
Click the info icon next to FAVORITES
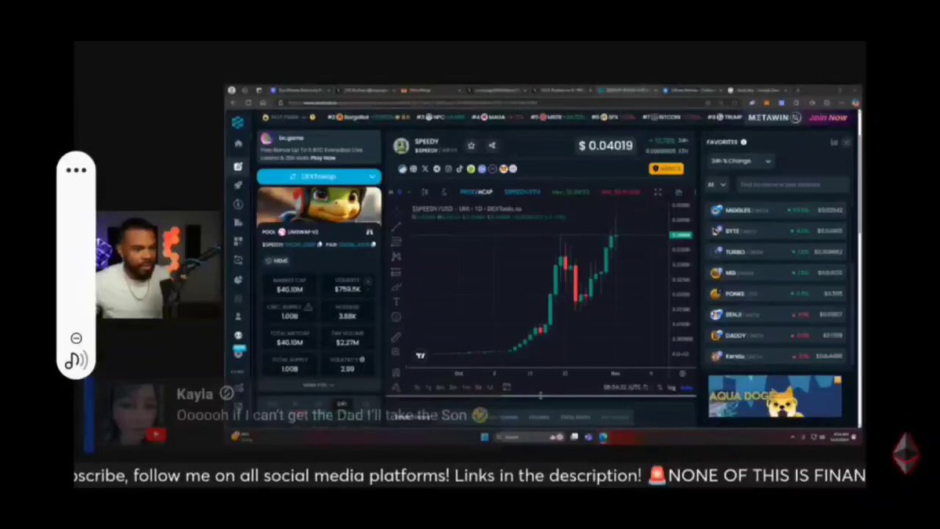pos(743,142)
